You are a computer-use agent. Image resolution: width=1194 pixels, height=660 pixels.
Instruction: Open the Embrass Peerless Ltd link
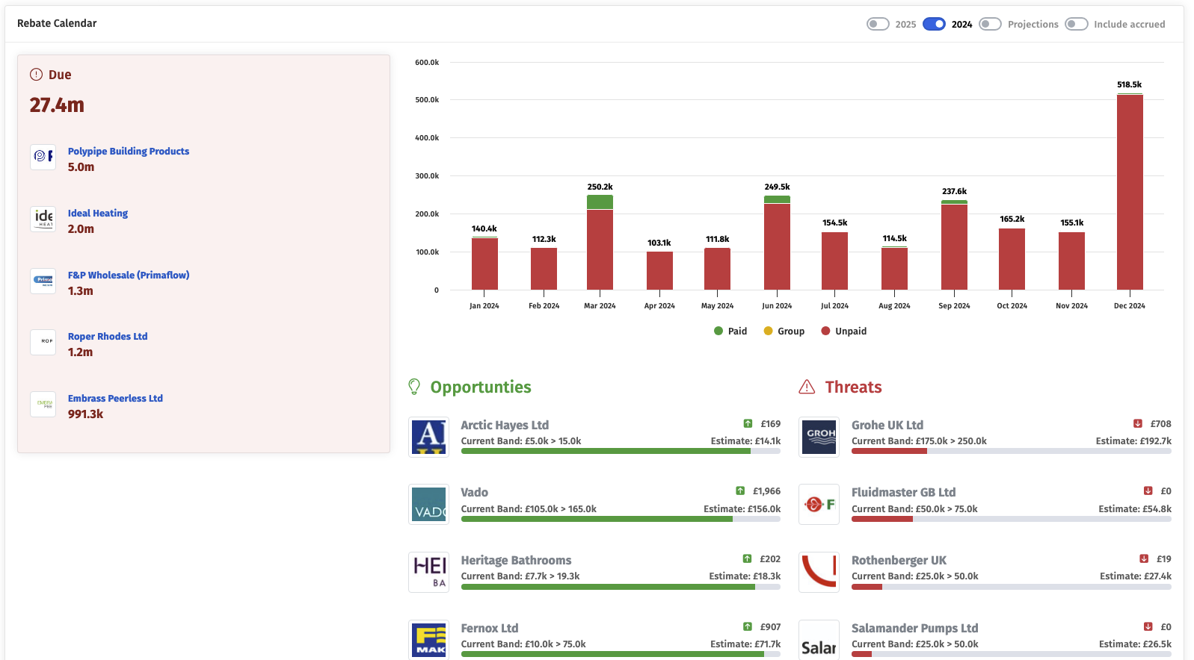(x=115, y=399)
